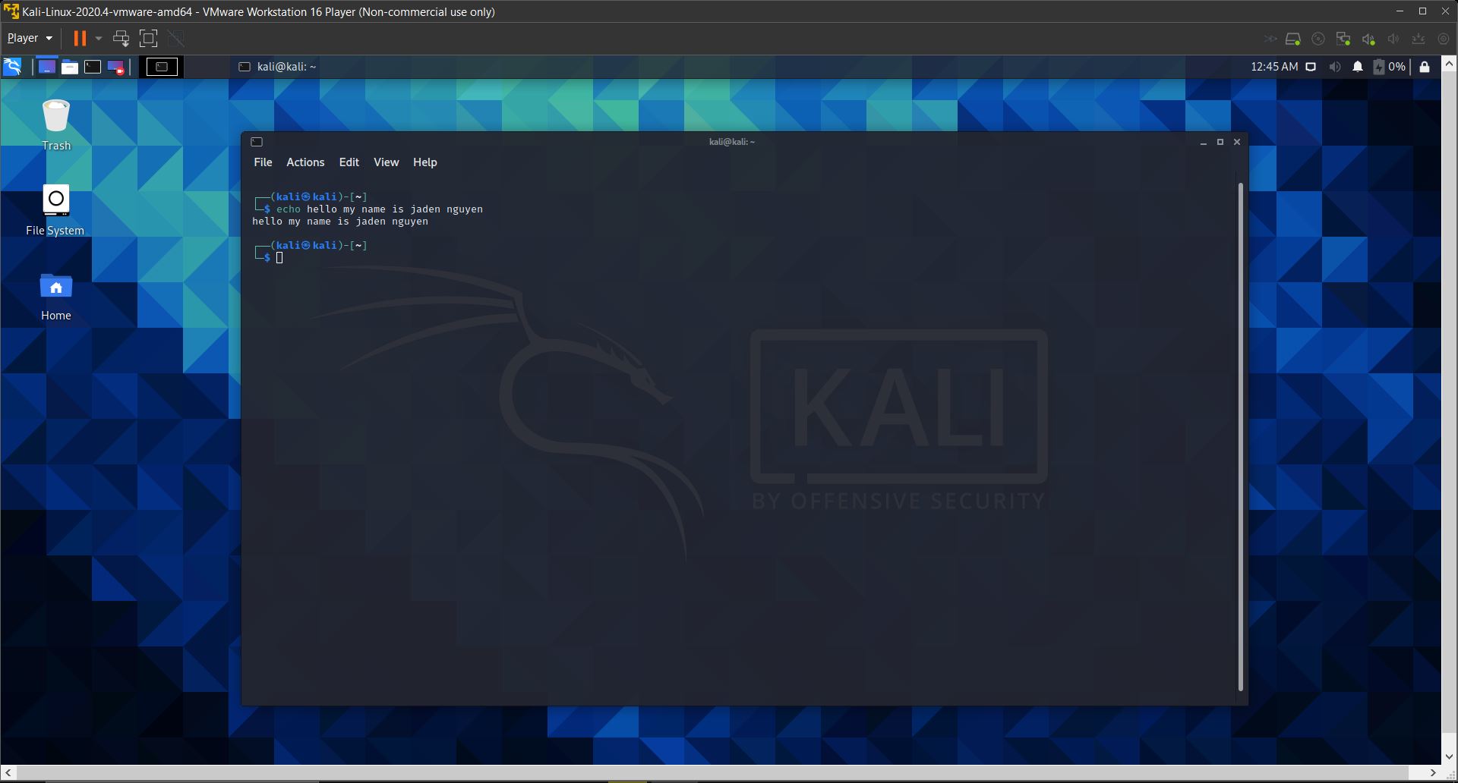Viewport: 1458px width, 783px height.
Task: Open the screen recorder panel launcher
Action: (115, 67)
